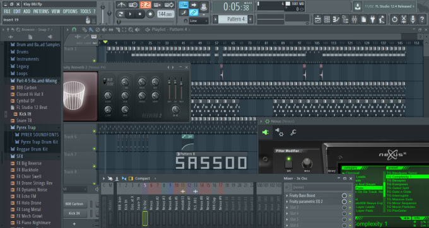This screenshot has width=429, height=228.
Task: Click the microphone recording icon
Action: point(413,20)
